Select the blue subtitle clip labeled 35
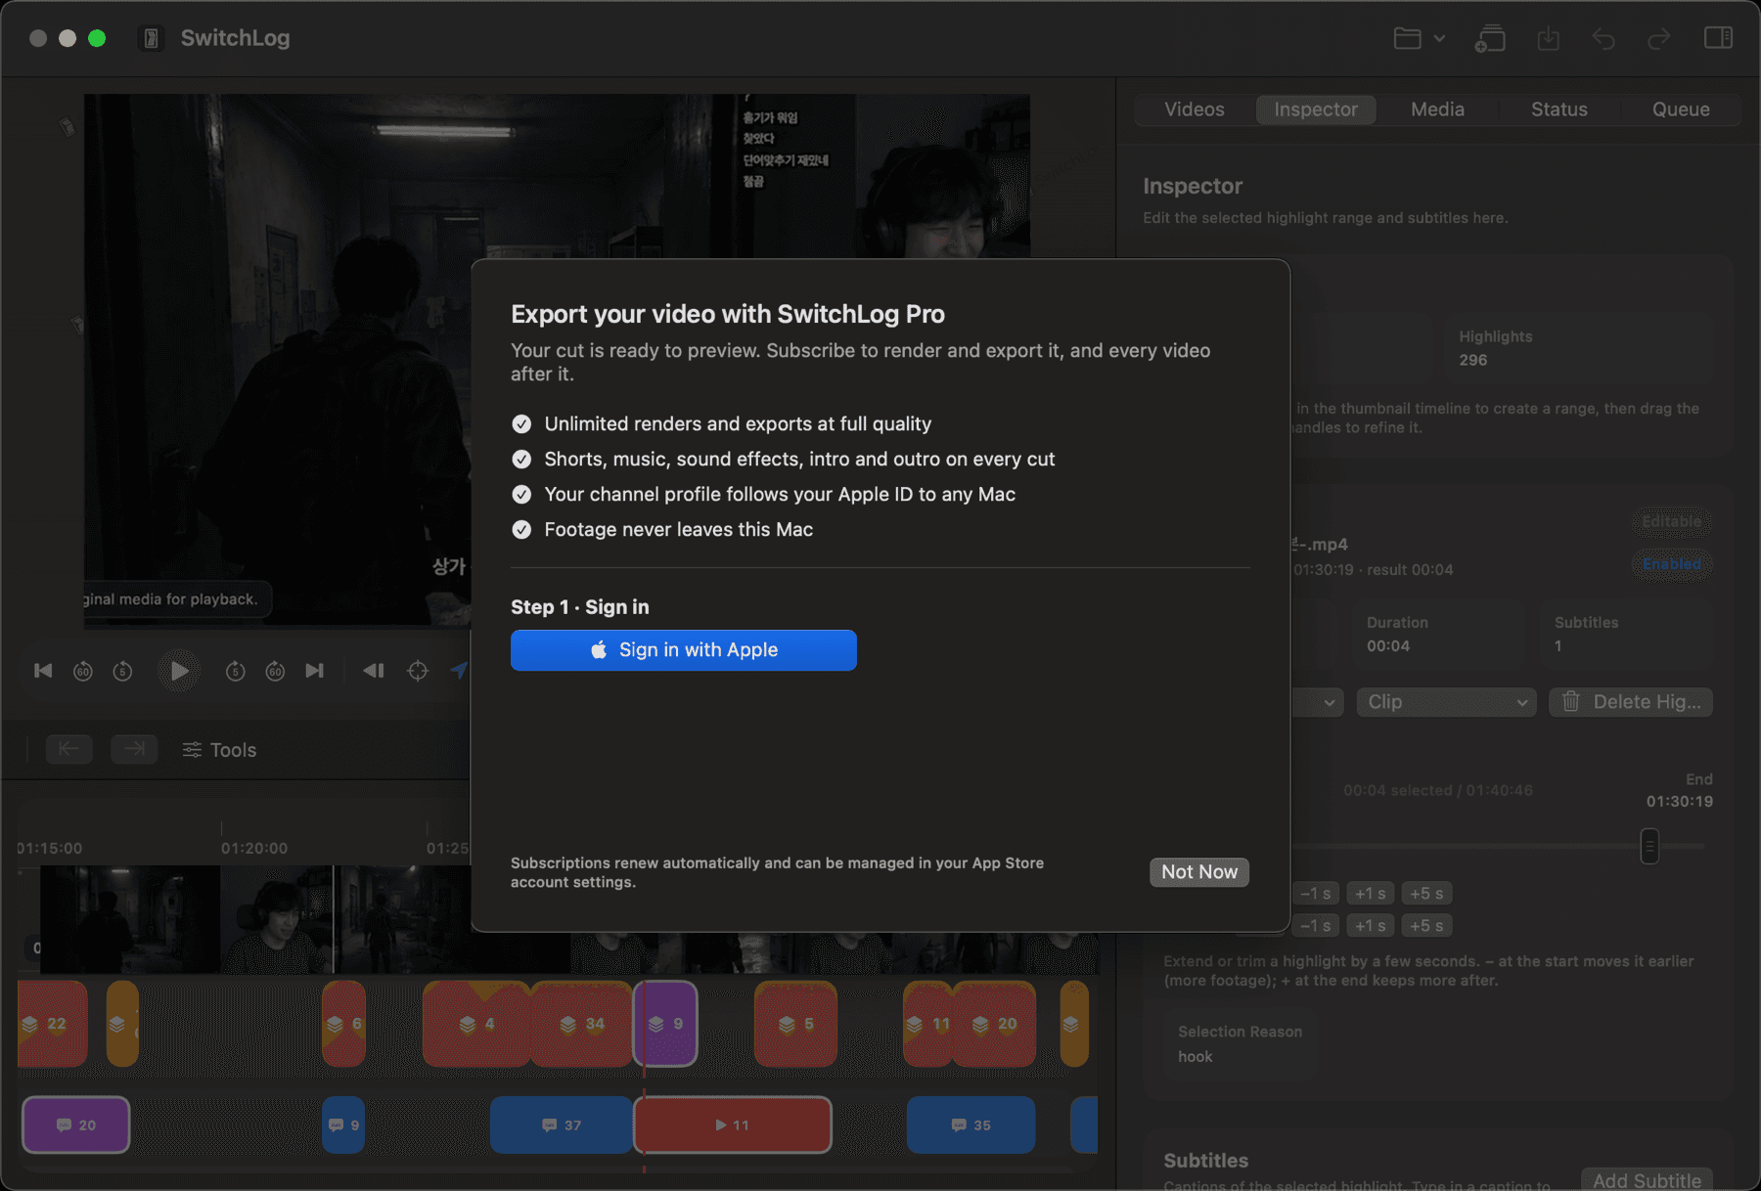 tap(971, 1125)
